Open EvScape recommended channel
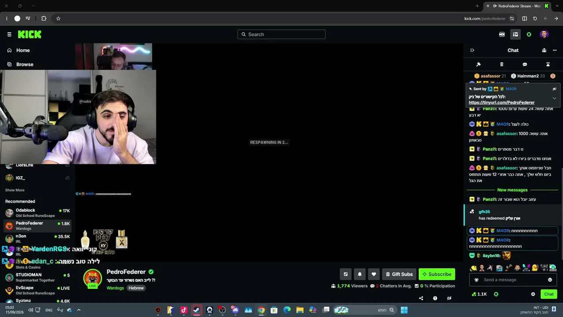Screen dimensions: 563x317 tap(37, 290)
